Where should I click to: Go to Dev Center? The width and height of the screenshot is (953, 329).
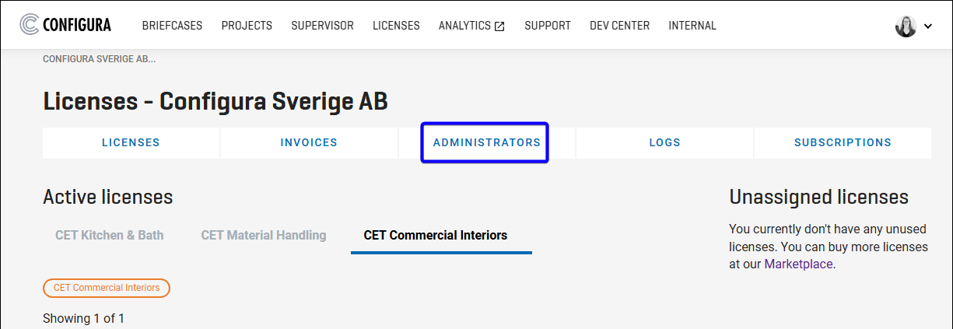[619, 26]
